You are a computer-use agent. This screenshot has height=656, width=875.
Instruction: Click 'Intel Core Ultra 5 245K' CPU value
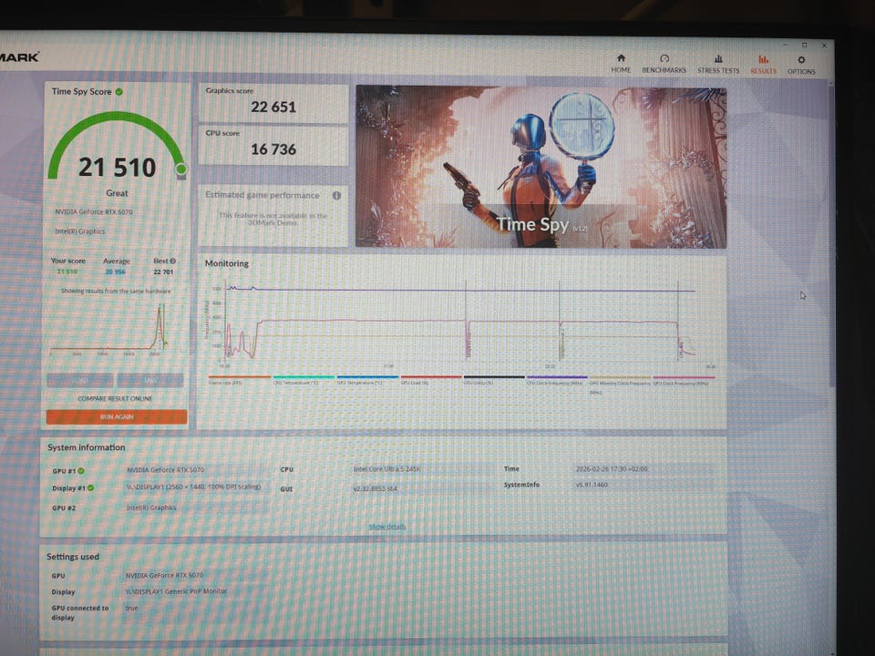point(386,469)
